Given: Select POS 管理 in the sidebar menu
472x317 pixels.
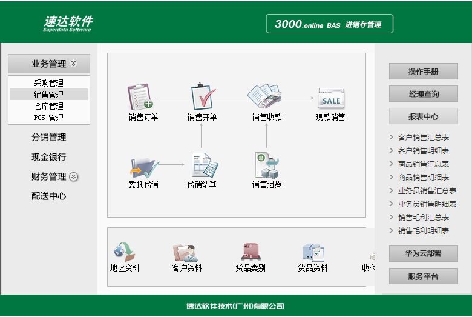Looking at the screenshot, I should 49,118.
